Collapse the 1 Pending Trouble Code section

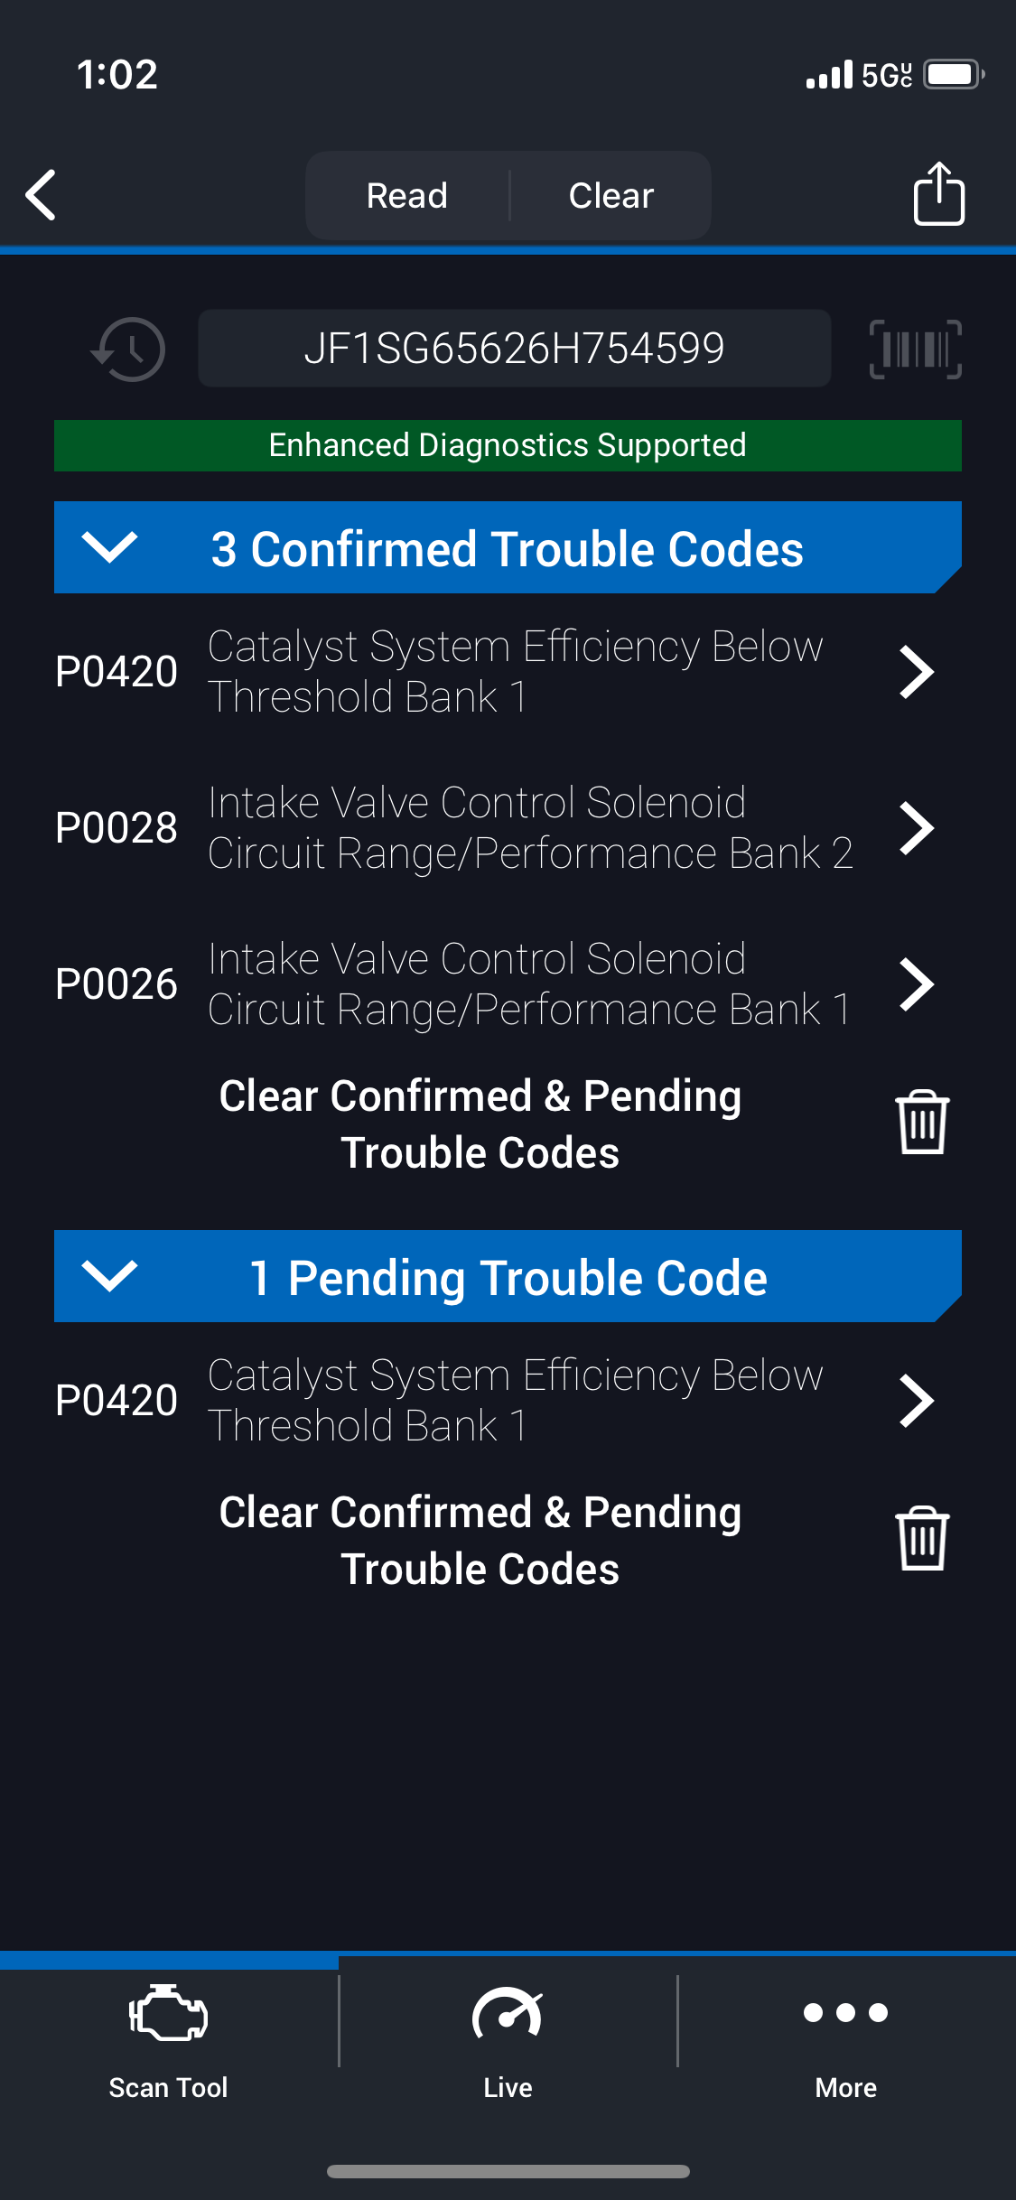point(109,1276)
